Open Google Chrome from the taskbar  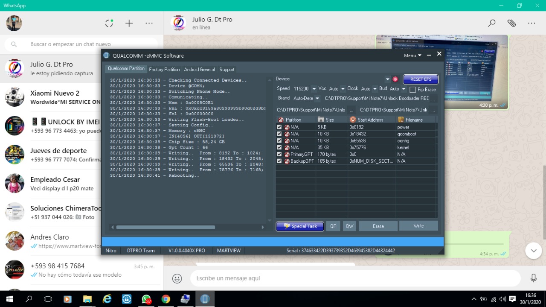tap(166, 299)
